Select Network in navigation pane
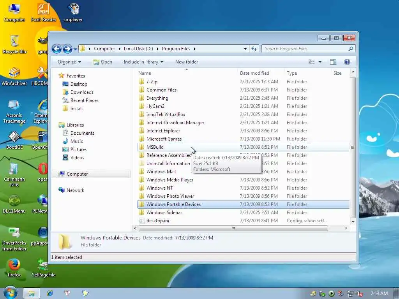The width and height of the screenshot is (399, 299). click(75, 190)
